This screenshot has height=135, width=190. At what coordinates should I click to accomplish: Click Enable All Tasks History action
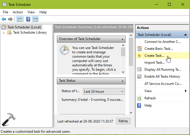point(162,76)
